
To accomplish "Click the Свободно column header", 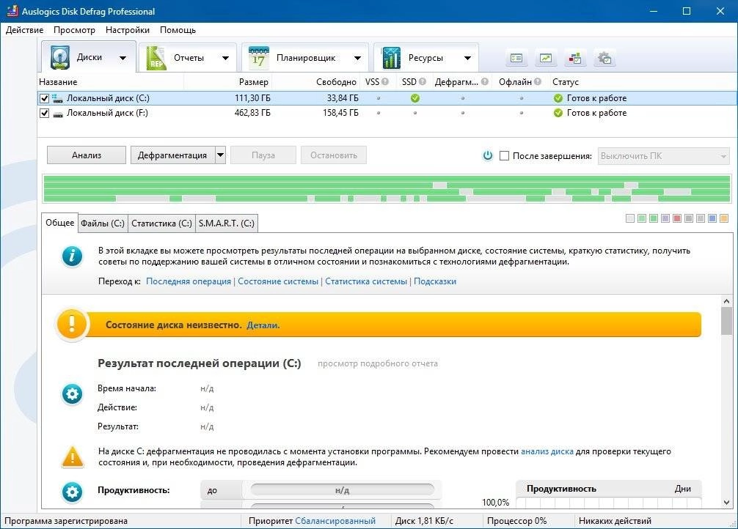I will 316,82.
